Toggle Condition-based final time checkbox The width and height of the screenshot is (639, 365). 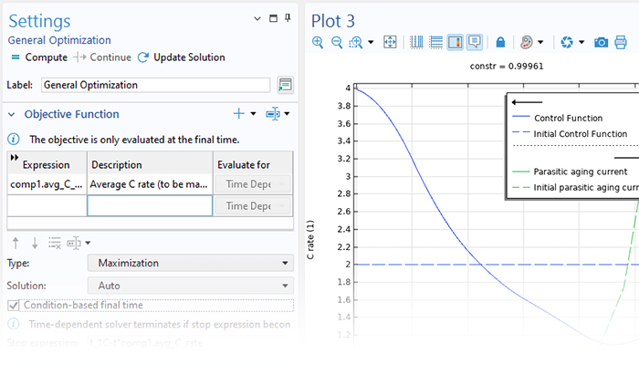tap(14, 305)
